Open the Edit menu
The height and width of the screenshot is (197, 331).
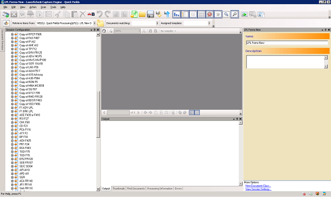click(x=14, y=7)
